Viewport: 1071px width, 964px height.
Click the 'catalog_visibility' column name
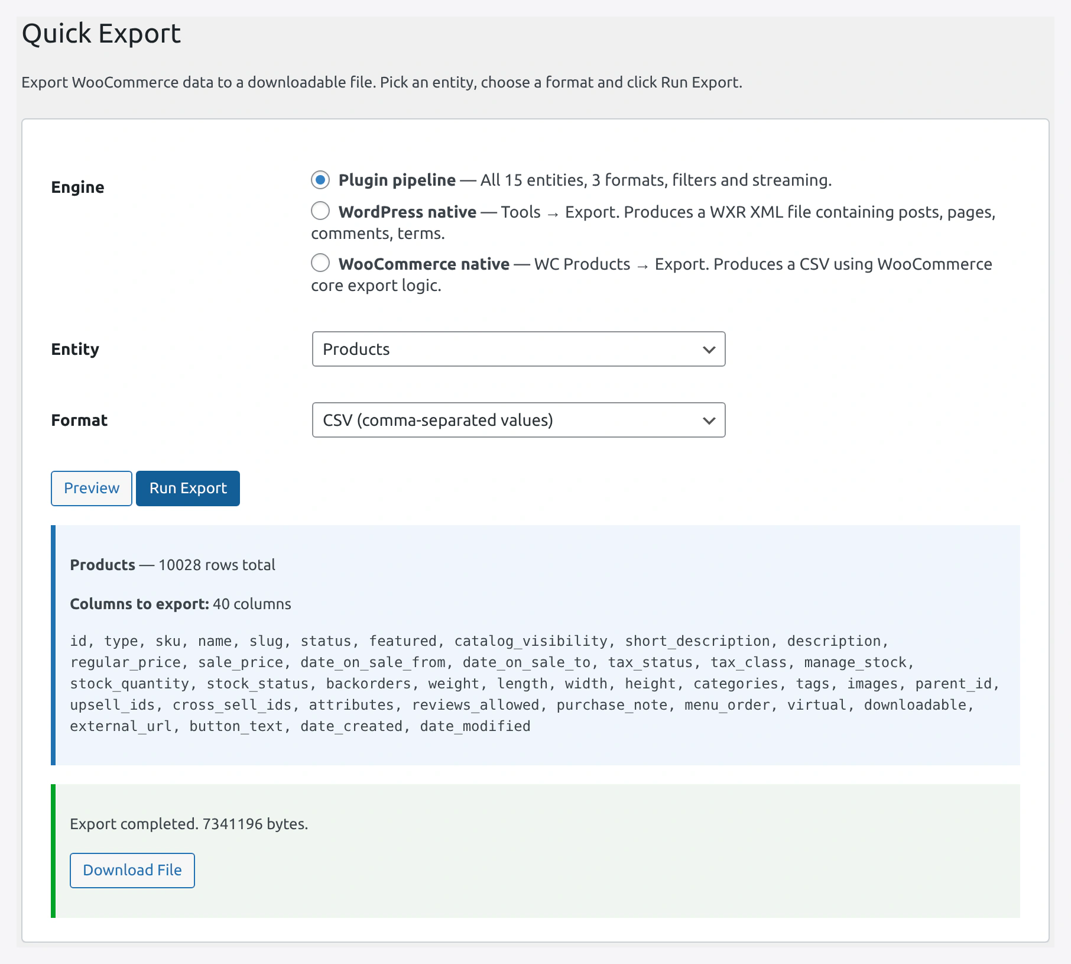point(531,641)
